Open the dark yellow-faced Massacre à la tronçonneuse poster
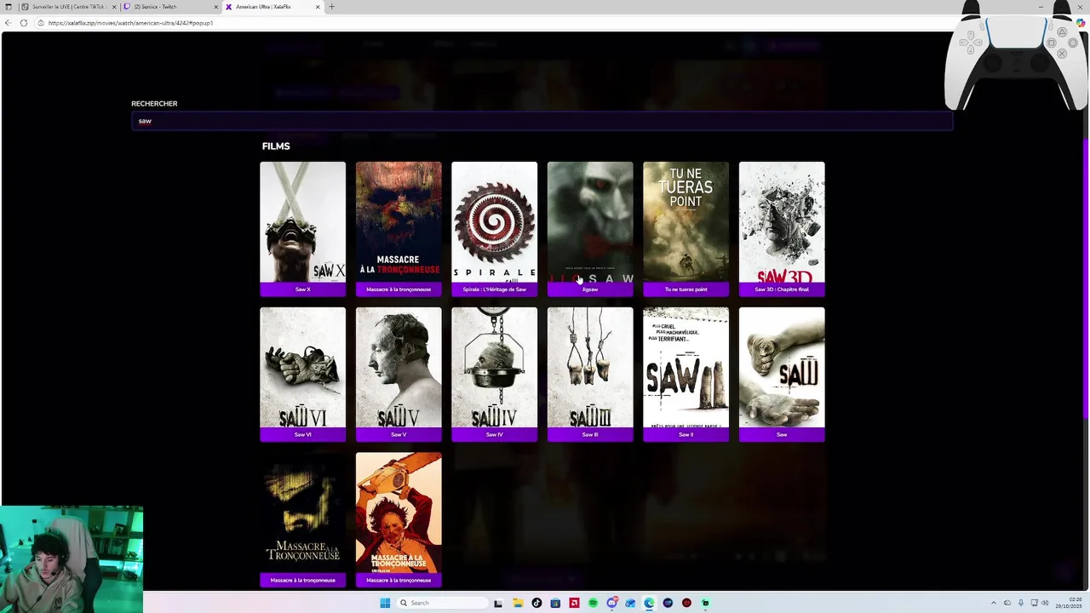 click(302, 519)
